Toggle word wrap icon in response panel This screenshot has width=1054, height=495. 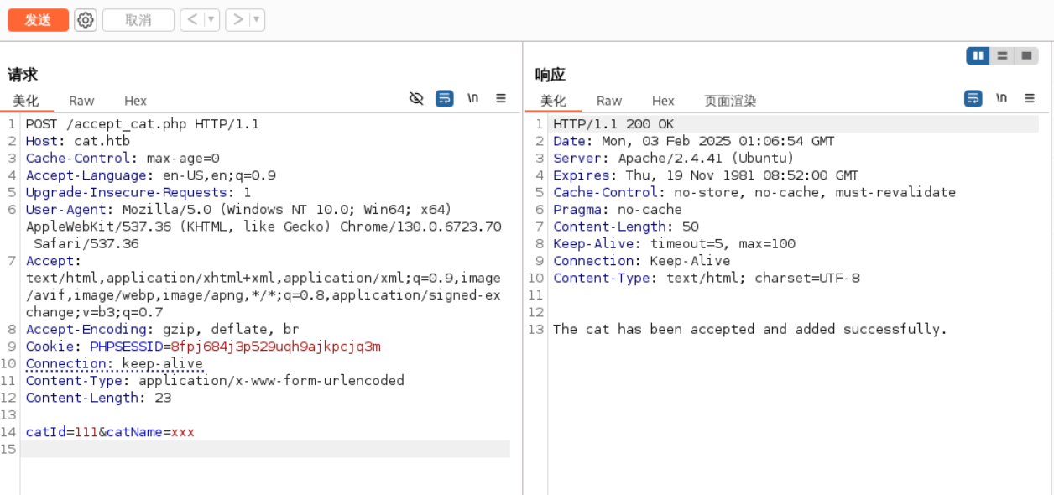(x=973, y=98)
